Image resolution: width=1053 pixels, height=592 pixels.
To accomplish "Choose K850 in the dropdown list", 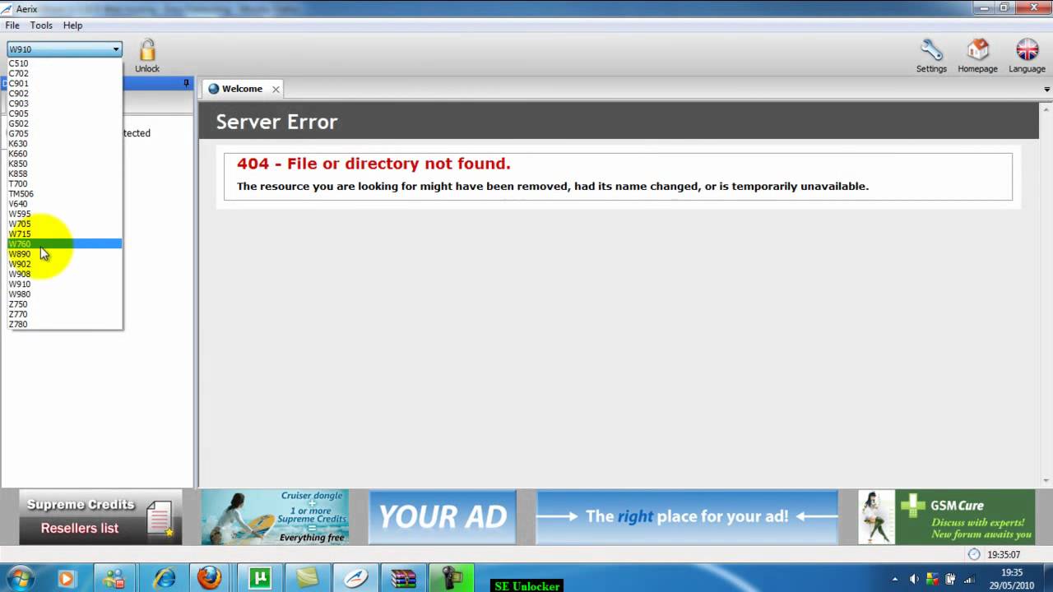I will click(x=65, y=164).
